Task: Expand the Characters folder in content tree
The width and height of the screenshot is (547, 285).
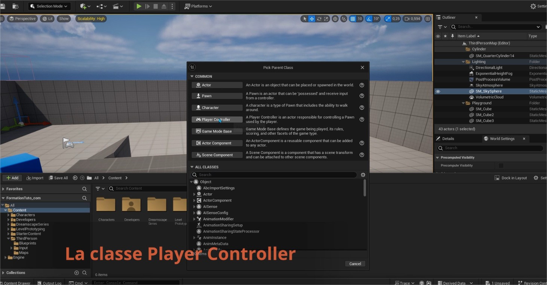Action: click(x=9, y=215)
